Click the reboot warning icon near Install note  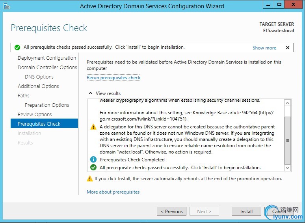[x=90, y=179]
